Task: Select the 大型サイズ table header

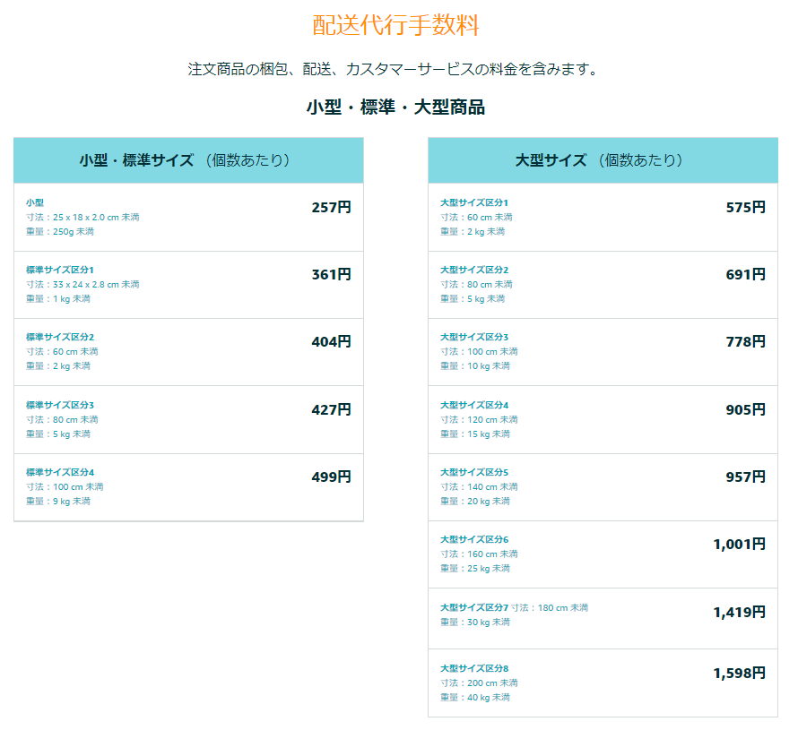Action: tap(602, 160)
